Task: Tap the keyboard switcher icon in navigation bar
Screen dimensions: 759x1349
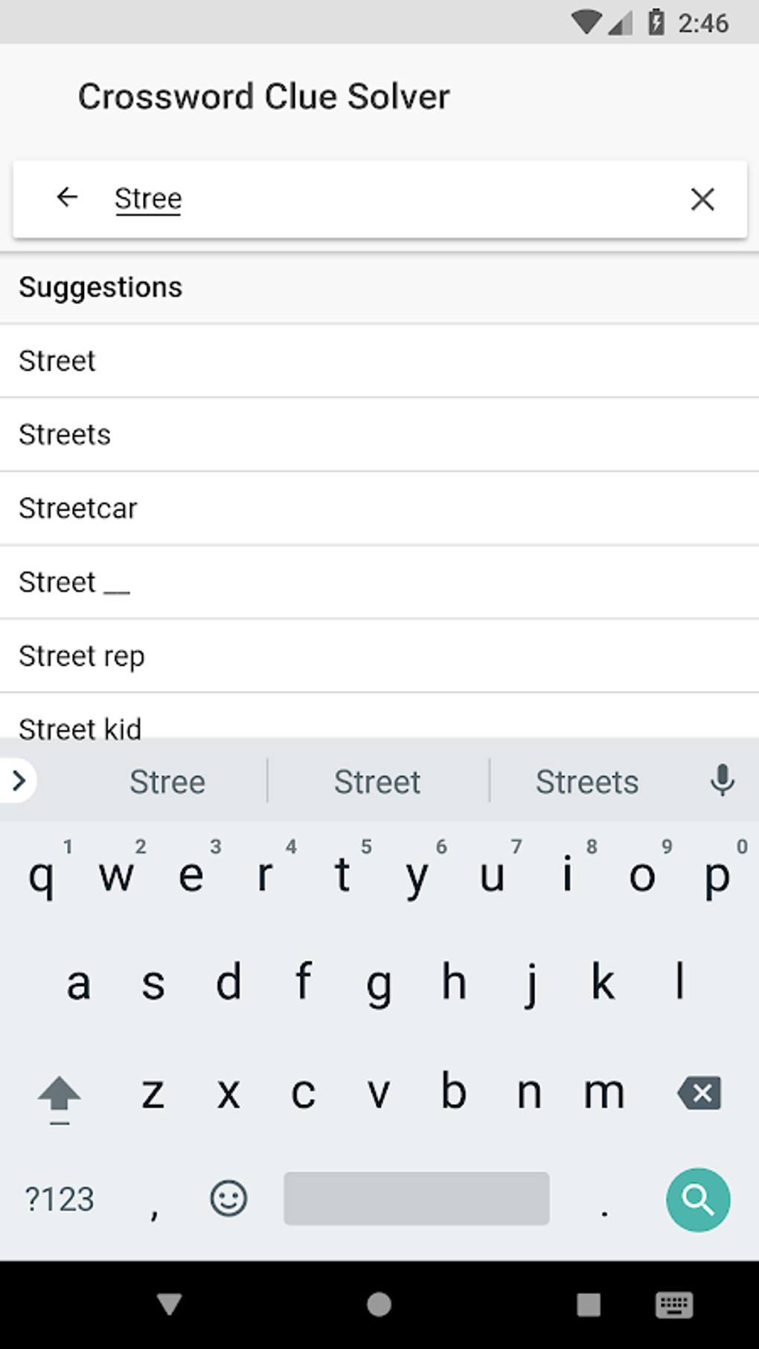Action: coord(674,1304)
